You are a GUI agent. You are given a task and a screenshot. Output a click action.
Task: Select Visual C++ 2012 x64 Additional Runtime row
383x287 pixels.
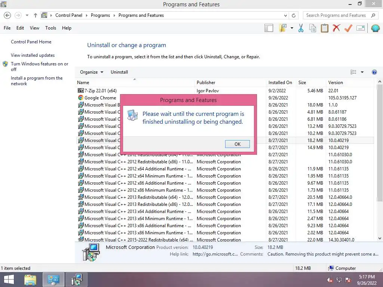(x=225, y=169)
